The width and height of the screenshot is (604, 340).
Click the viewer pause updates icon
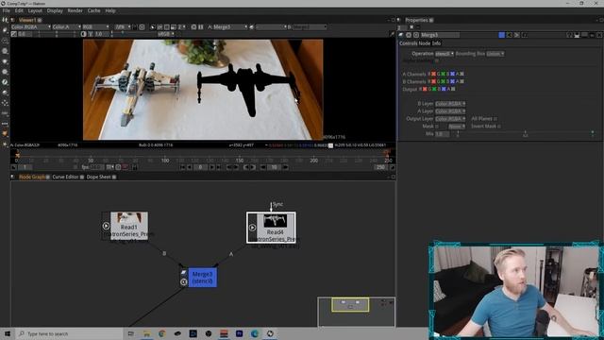201,27
